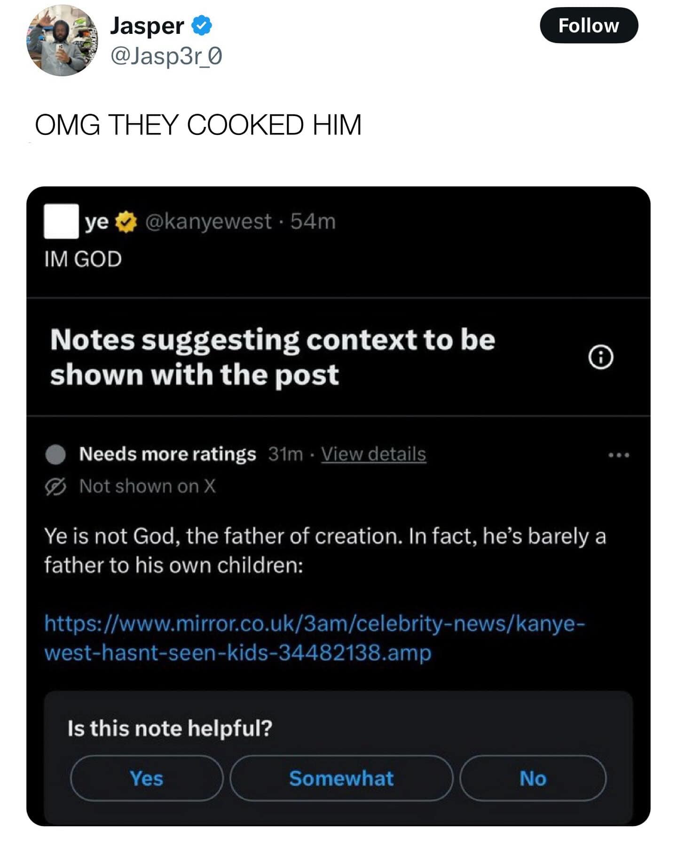This screenshot has height=846, width=677.
Task: Click Jasper's blue verified badge
Action: click(x=202, y=25)
